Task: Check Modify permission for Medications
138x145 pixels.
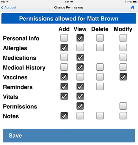Action: (x=123, y=57)
